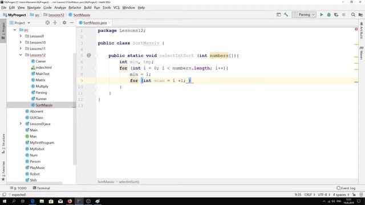Run with coverage icon
Screen dimensions: 365x205
[336, 15]
